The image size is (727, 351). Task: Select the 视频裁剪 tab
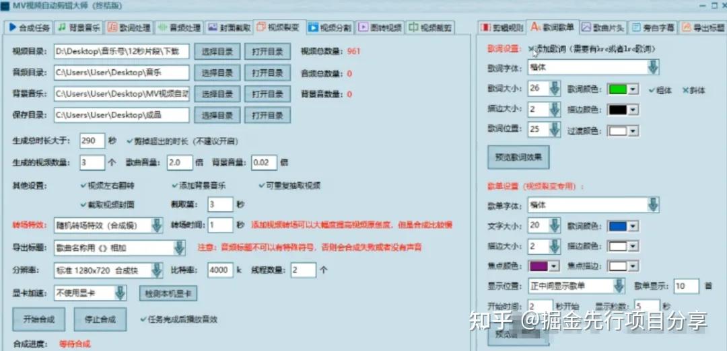(429, 28)
